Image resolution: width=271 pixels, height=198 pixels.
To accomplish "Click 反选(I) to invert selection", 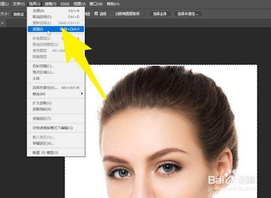I will (x=56, y=29).
